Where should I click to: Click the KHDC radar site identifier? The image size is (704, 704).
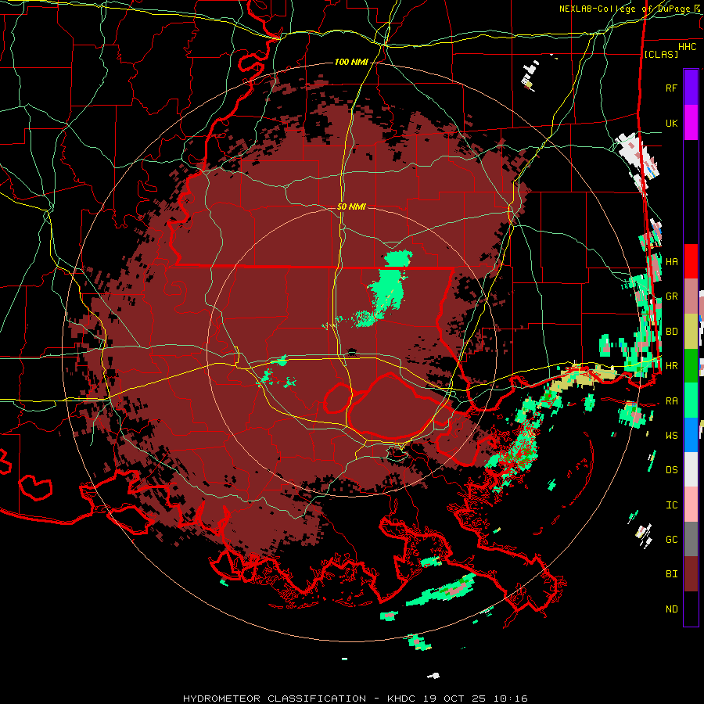point(402,699)
